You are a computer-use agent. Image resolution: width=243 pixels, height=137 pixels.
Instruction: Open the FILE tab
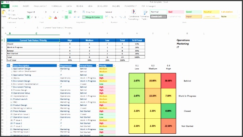(x=5, y=6)
